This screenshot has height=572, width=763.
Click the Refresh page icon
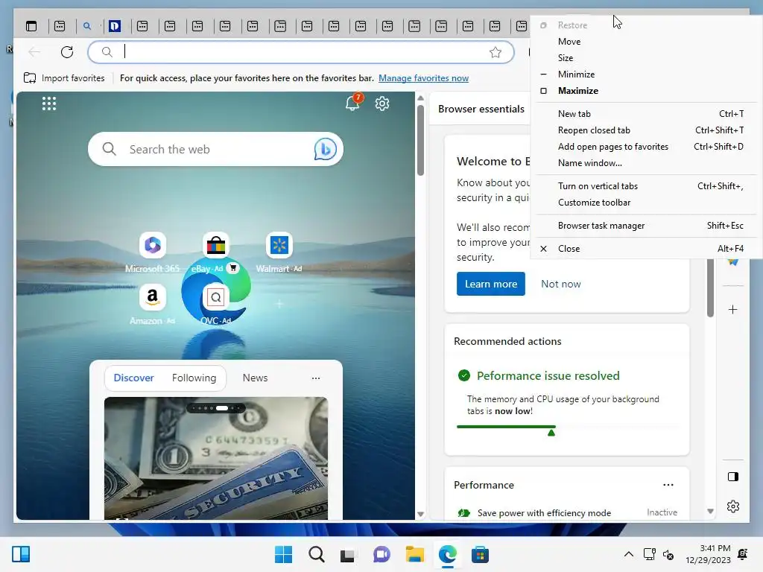pos(67,52)
